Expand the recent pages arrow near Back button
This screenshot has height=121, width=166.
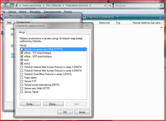(12, 6)
